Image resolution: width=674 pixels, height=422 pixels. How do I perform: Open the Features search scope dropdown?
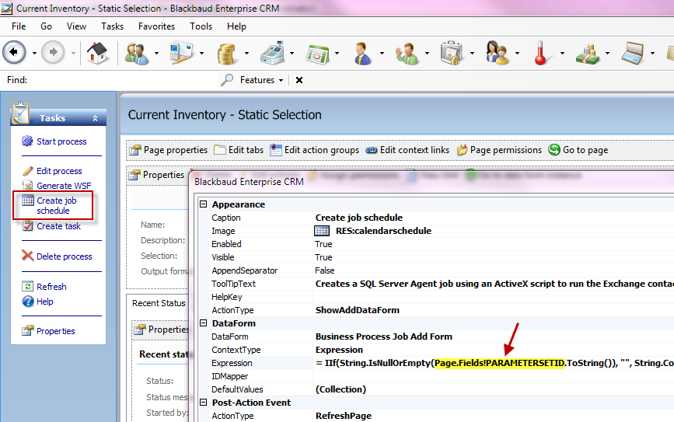[261, 80]
